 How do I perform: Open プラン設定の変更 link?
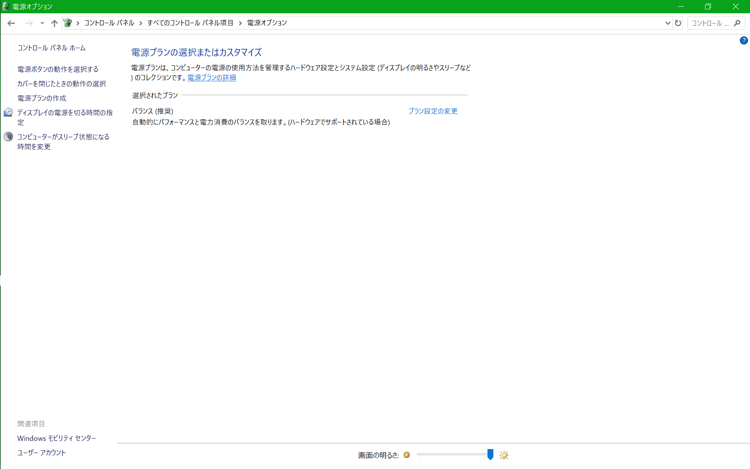coord(433,111)
